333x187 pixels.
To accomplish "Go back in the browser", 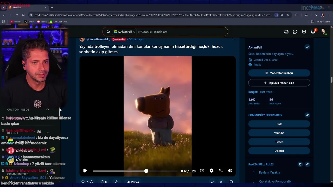I will coord(4,15).
